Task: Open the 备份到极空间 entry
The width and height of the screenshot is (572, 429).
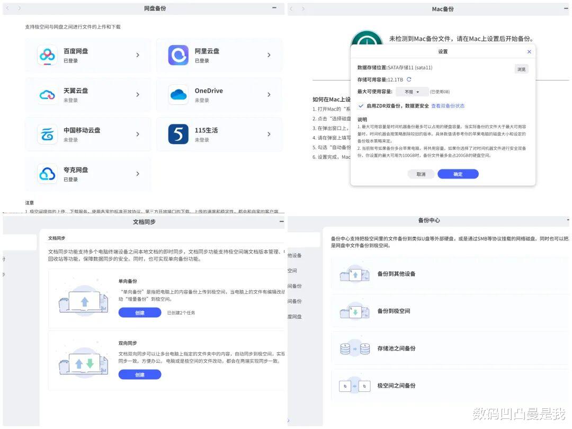Action: tap(450, 311)
